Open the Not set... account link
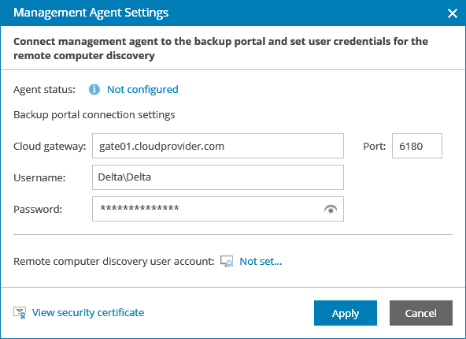 tap(261, 261)
